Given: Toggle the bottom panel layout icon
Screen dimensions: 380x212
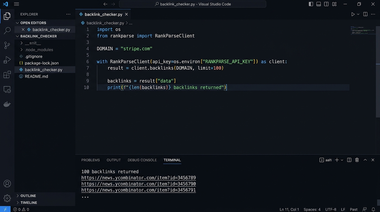Looking at the screenshot, I should click(x=318, y=4).
